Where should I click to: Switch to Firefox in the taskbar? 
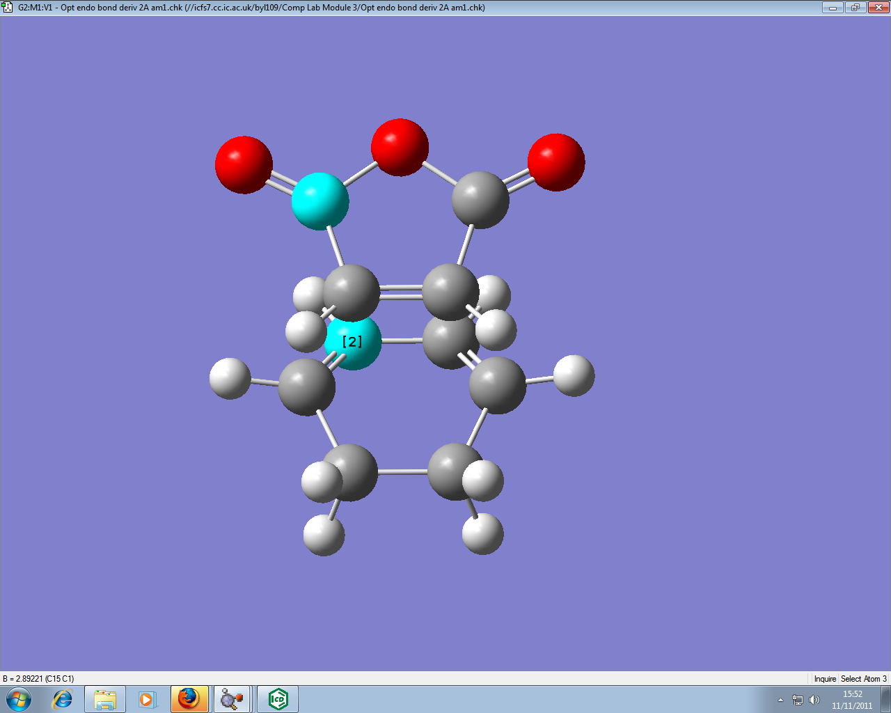point(189,699)
